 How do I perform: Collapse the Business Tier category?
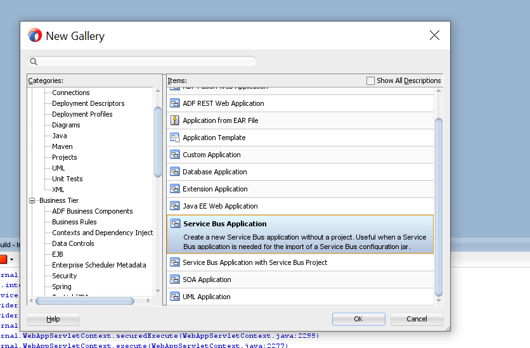click(x=32, y=201)
